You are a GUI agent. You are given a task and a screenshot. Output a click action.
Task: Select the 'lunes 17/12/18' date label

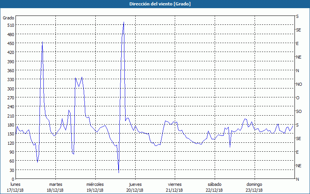15,187
